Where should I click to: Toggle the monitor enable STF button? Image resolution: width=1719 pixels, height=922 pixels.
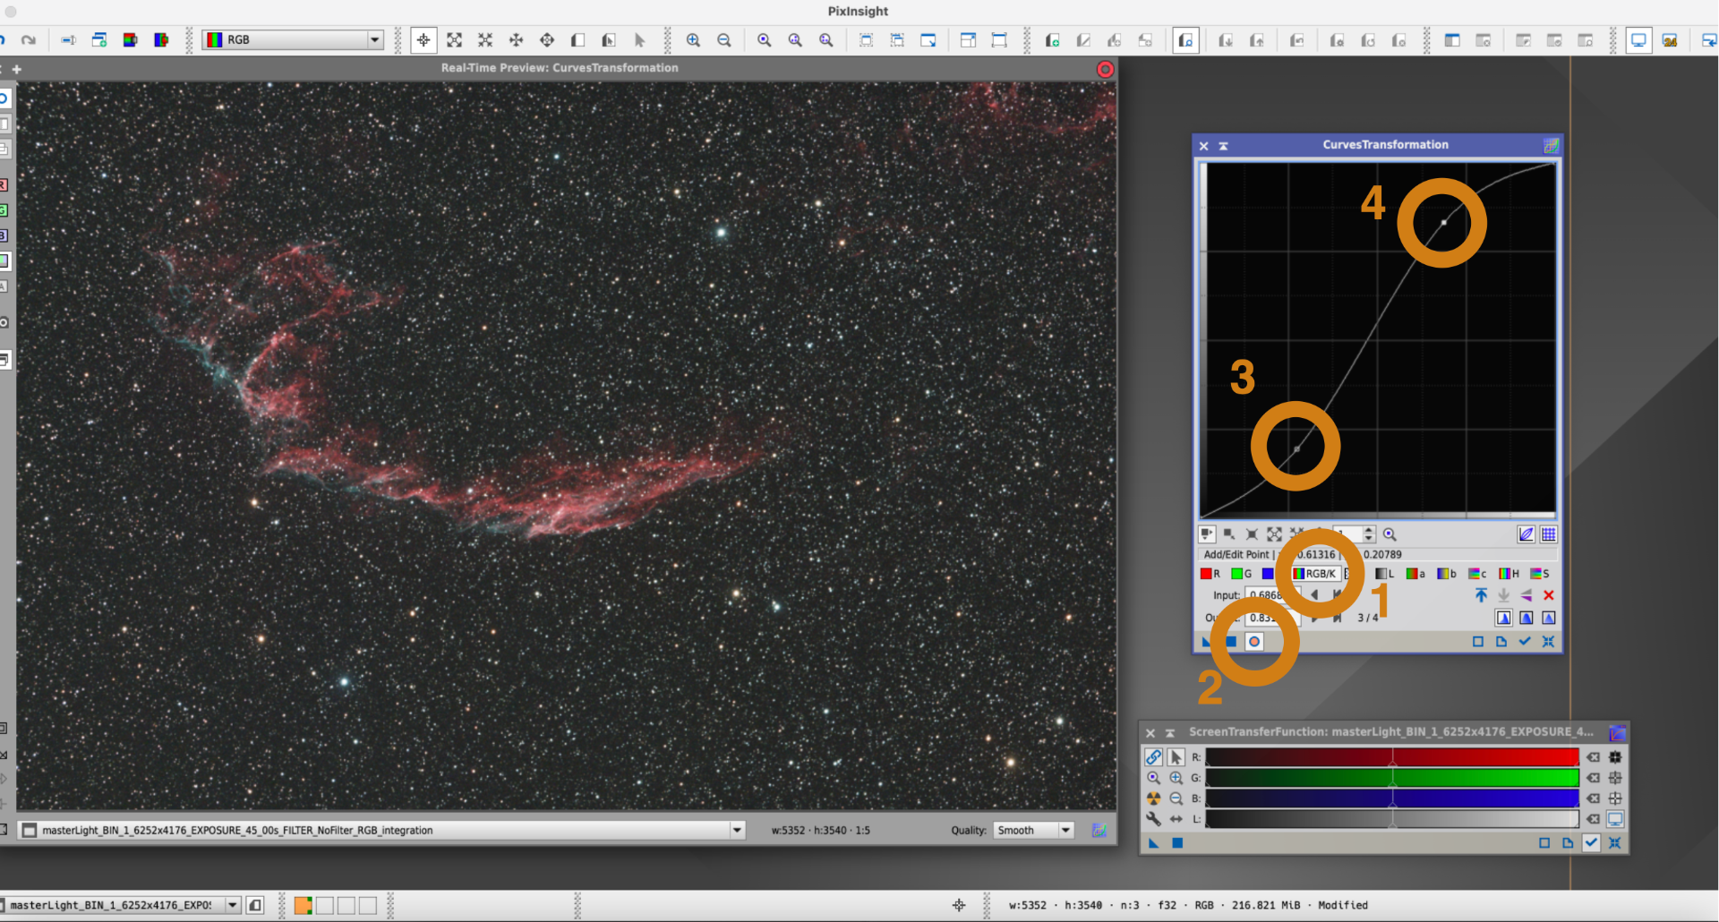point(1615,819)
